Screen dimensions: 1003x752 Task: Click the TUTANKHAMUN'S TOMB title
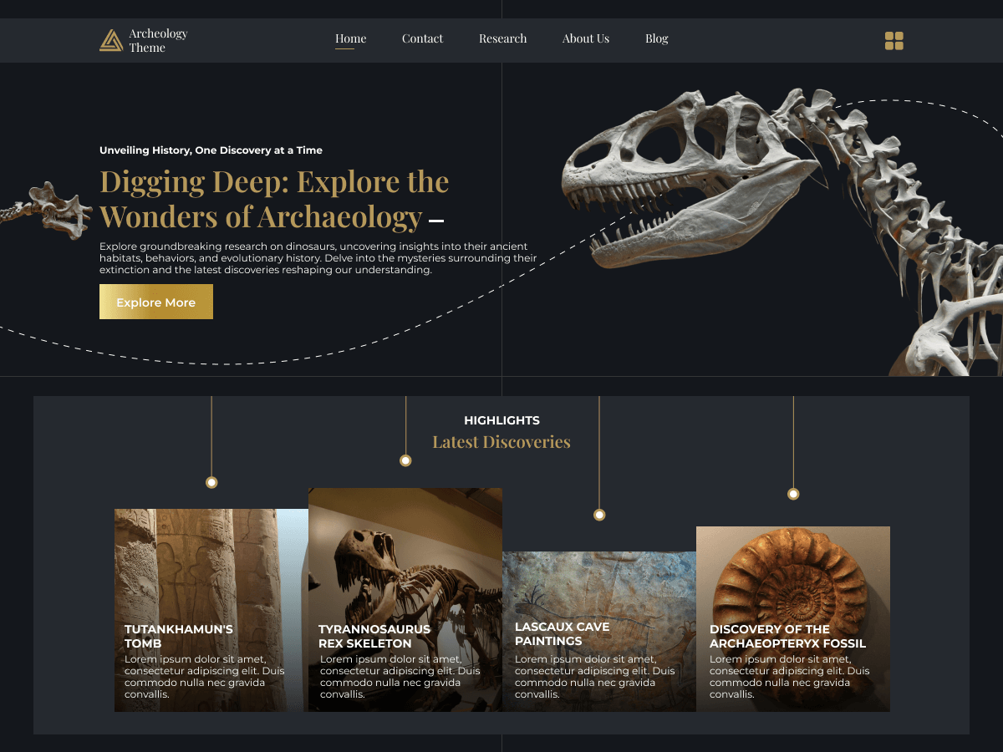[x=178, y=636]
